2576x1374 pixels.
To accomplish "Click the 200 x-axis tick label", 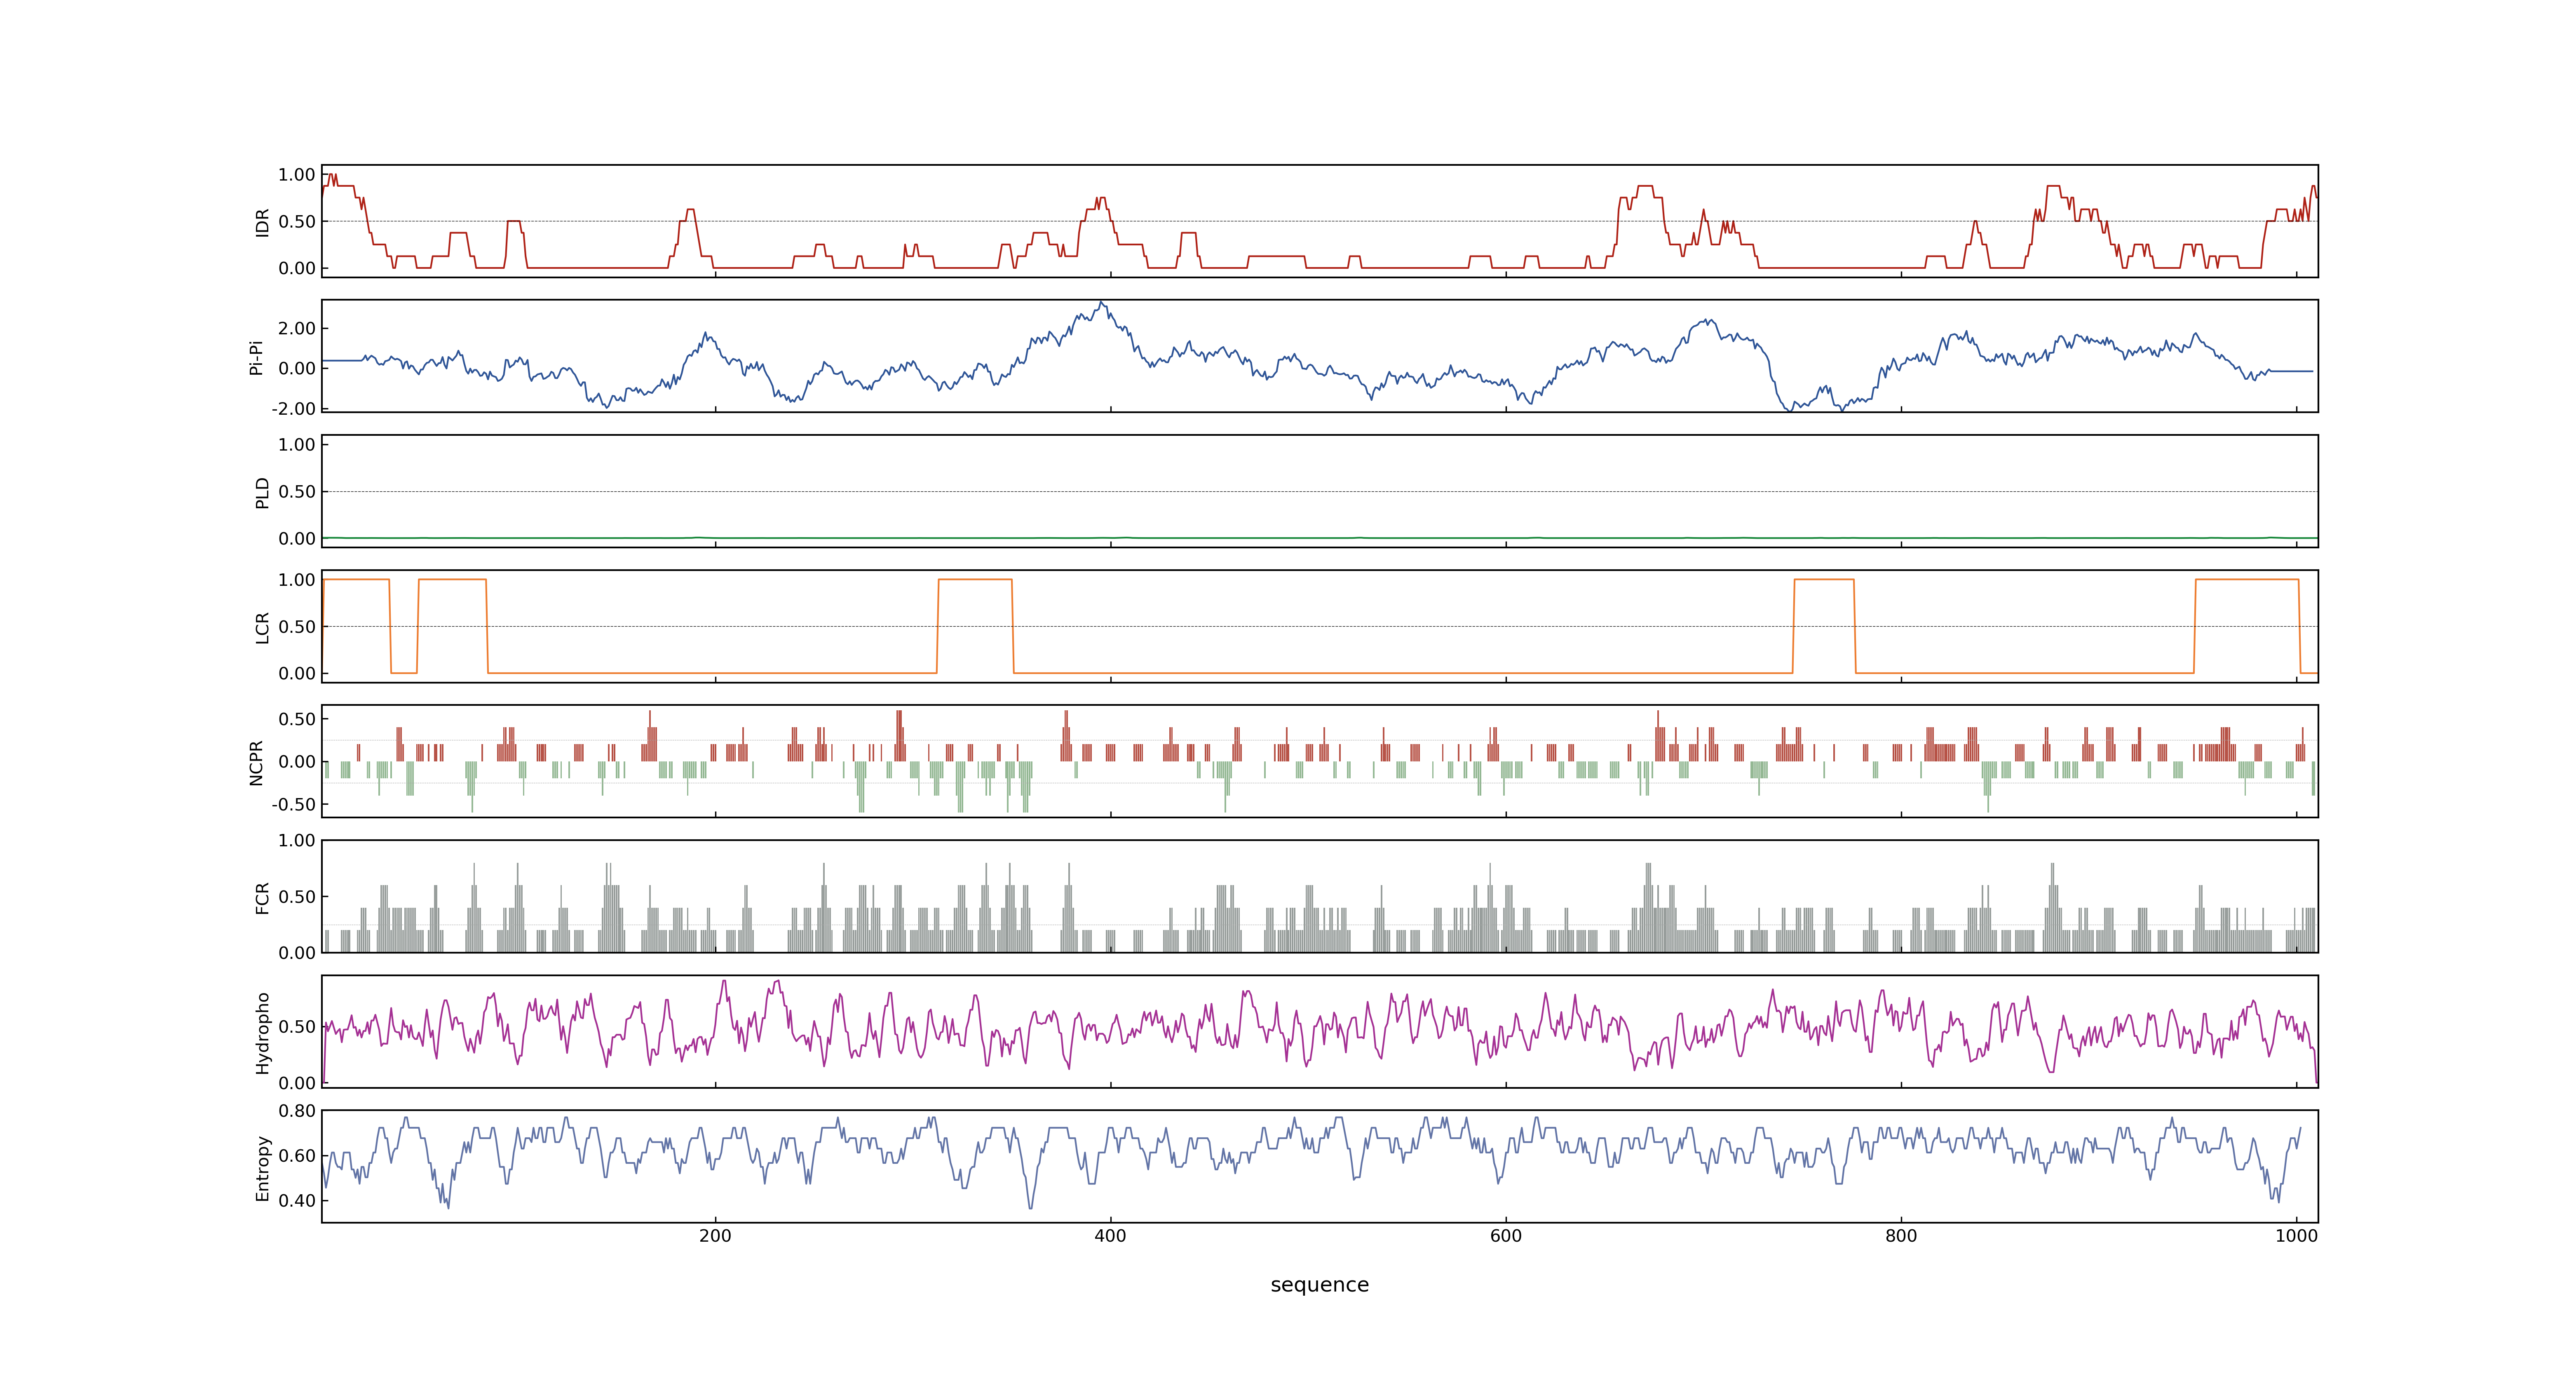I will 715,1236.
